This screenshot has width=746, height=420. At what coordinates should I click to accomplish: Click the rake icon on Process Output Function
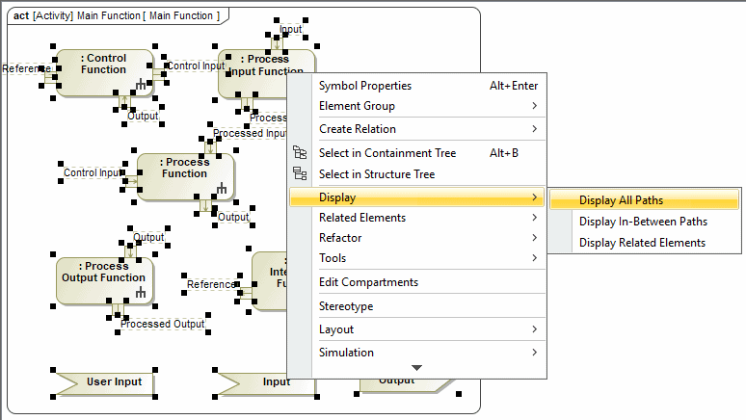141,292
